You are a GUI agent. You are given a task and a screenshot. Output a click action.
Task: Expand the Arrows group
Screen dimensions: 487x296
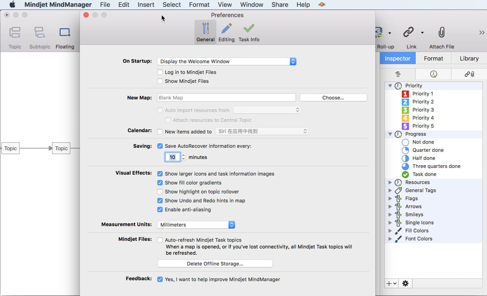(390, 206)
